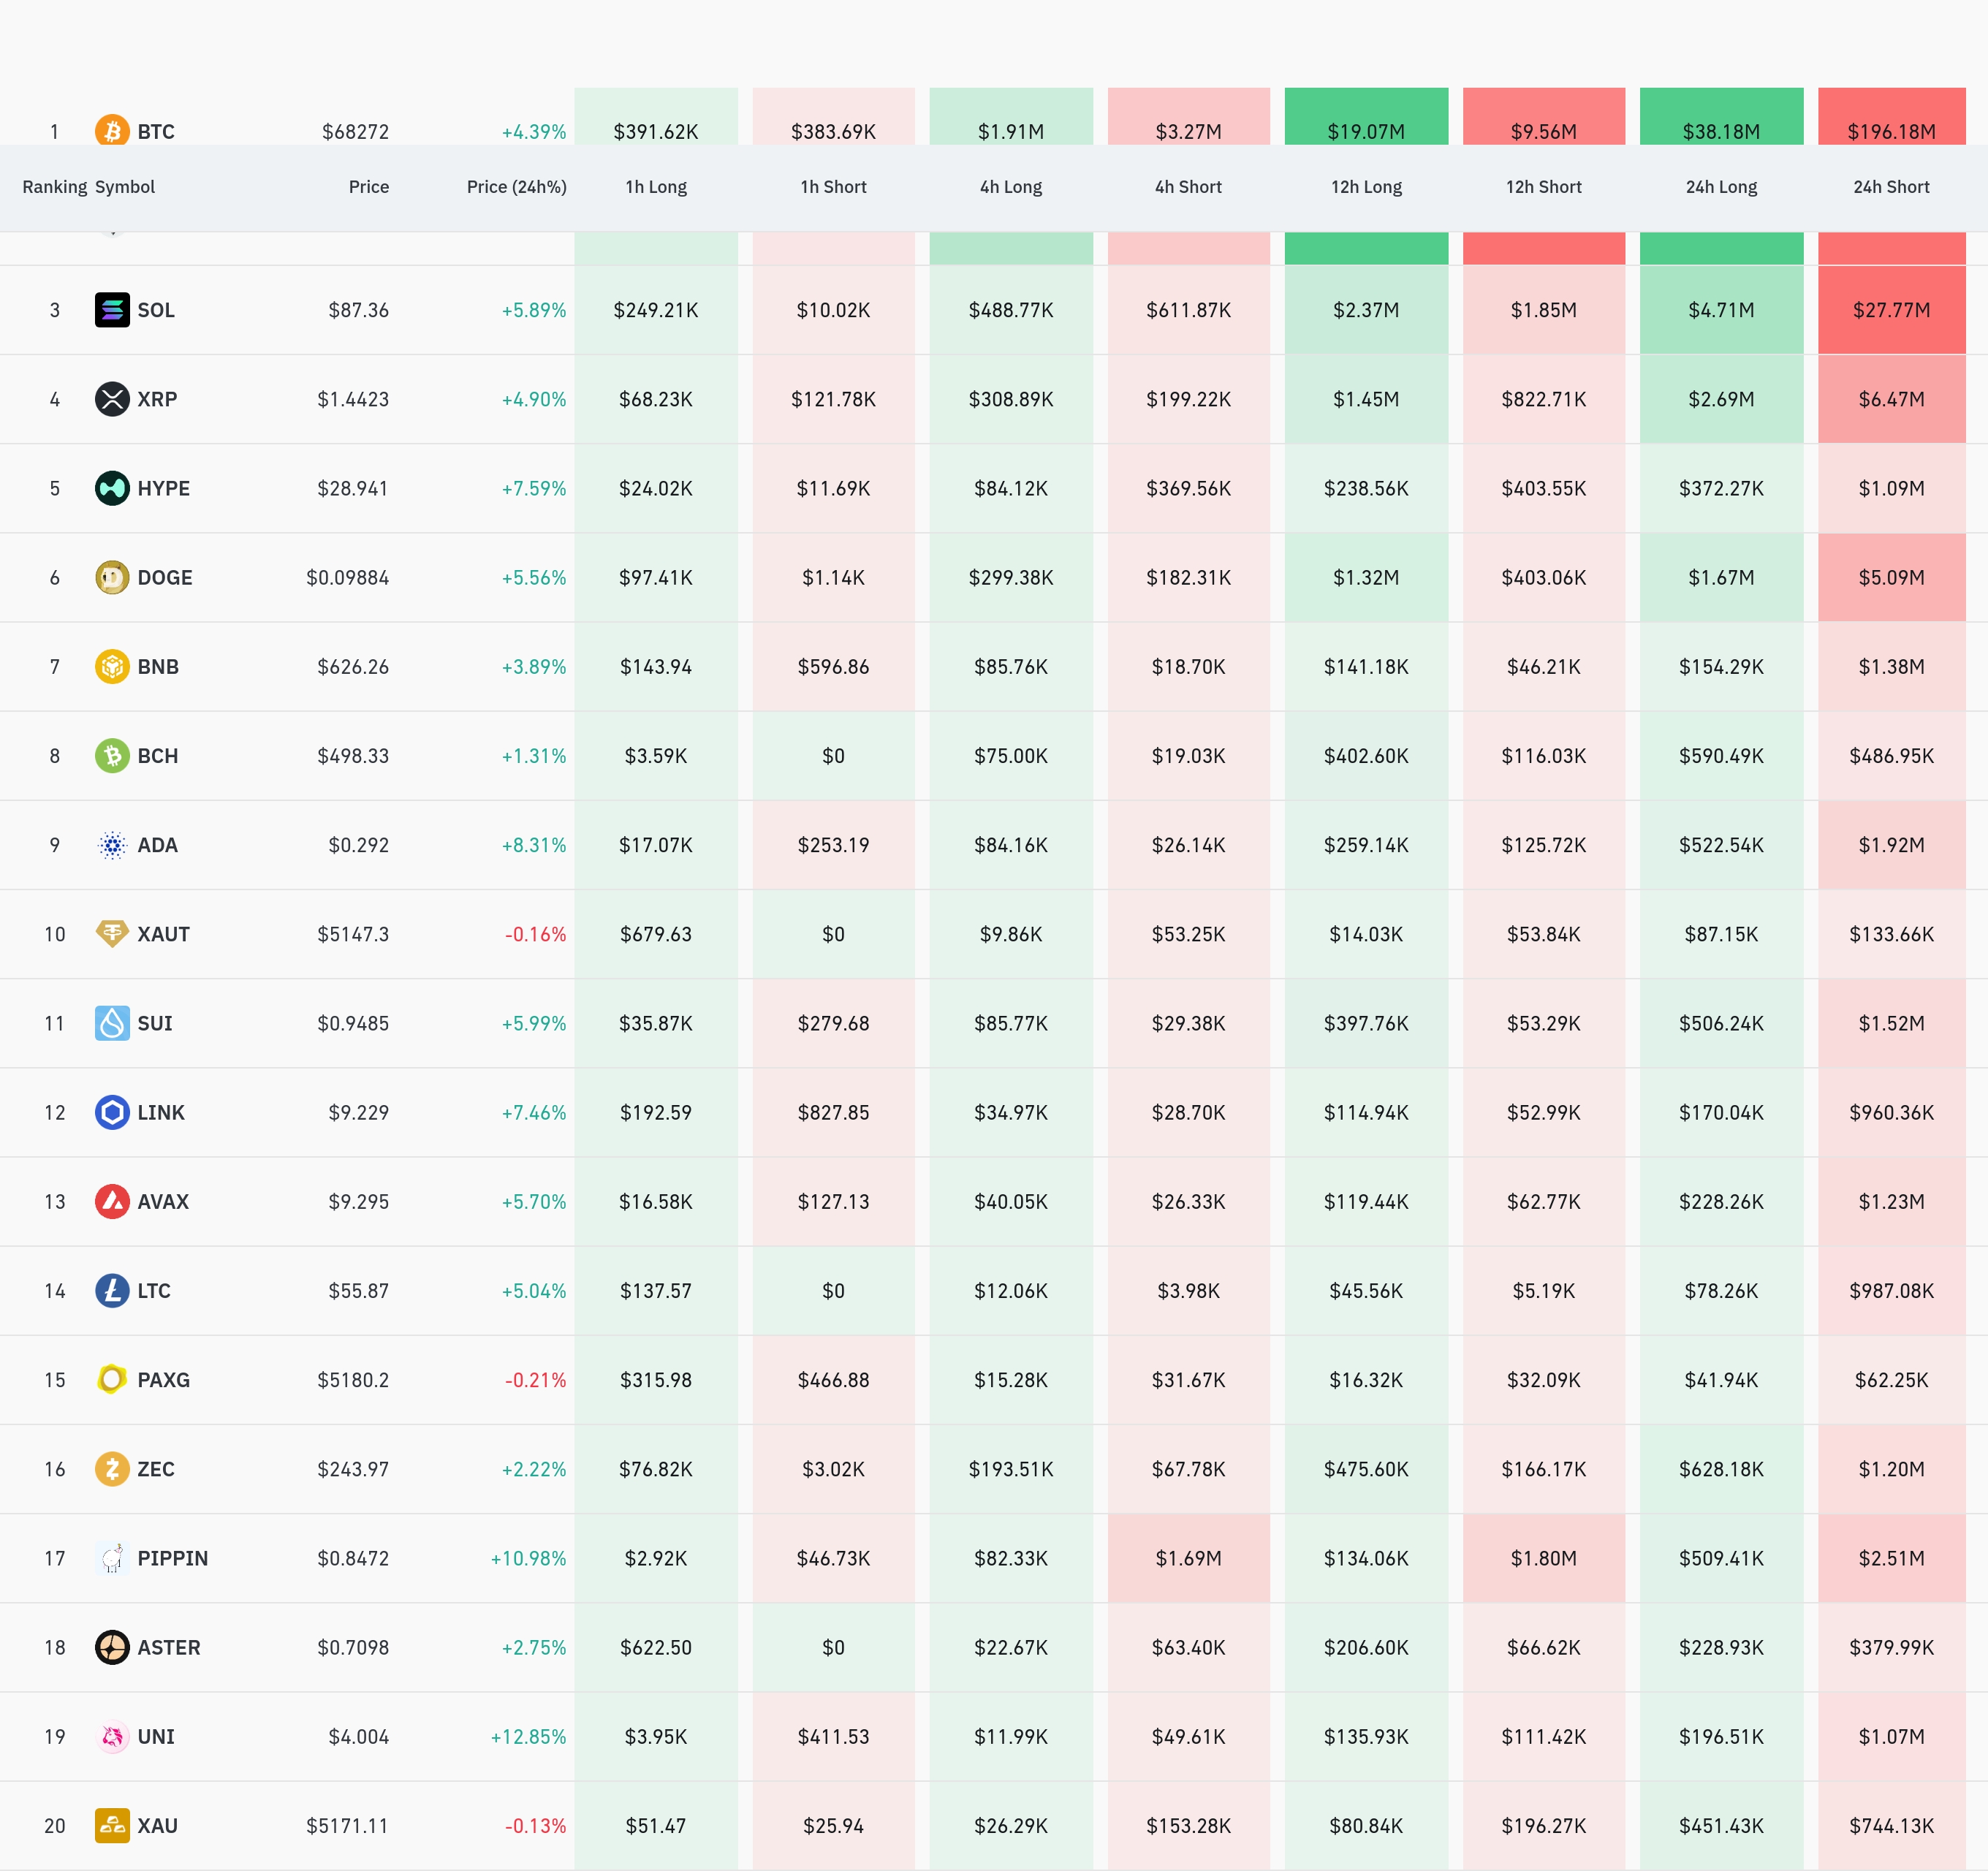Click the Uniswap UNI icon
This screenshot has height=1871, width=1988.
(112, 1736)
